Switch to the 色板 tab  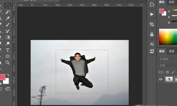[x=172, y=2]
